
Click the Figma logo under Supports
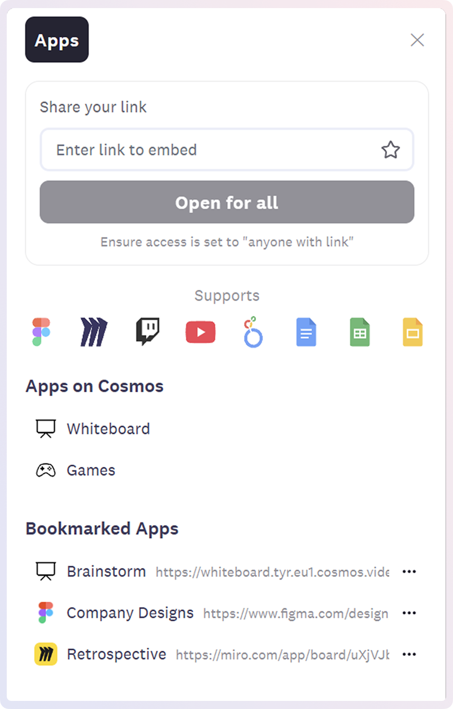point(41,332)
